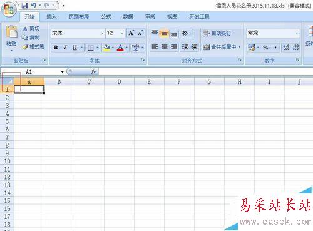This screenshot has width=313, height=231.
Task: Open the borders dropdown arrow
Action: pos(98,48)
